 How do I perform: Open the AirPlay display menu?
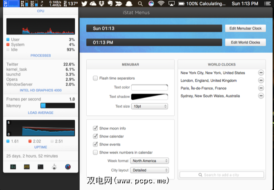tap(171, 4)
